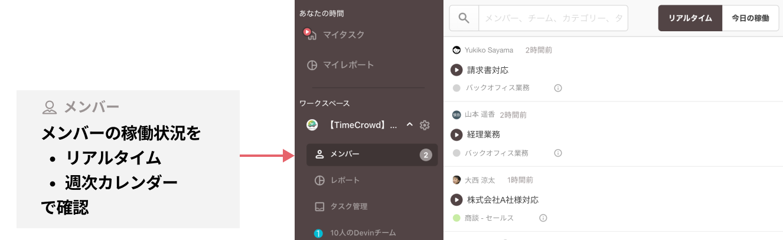
Task: Start the 請求書対応 task play button
Action: pos(456,70)
